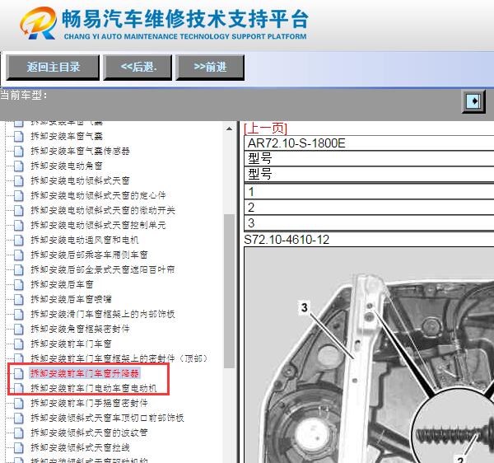Click document icon beside 拆卸安装后车窗
Image resolution: width=494 pixels, height=463 pixels.
[x=19, y=284]
